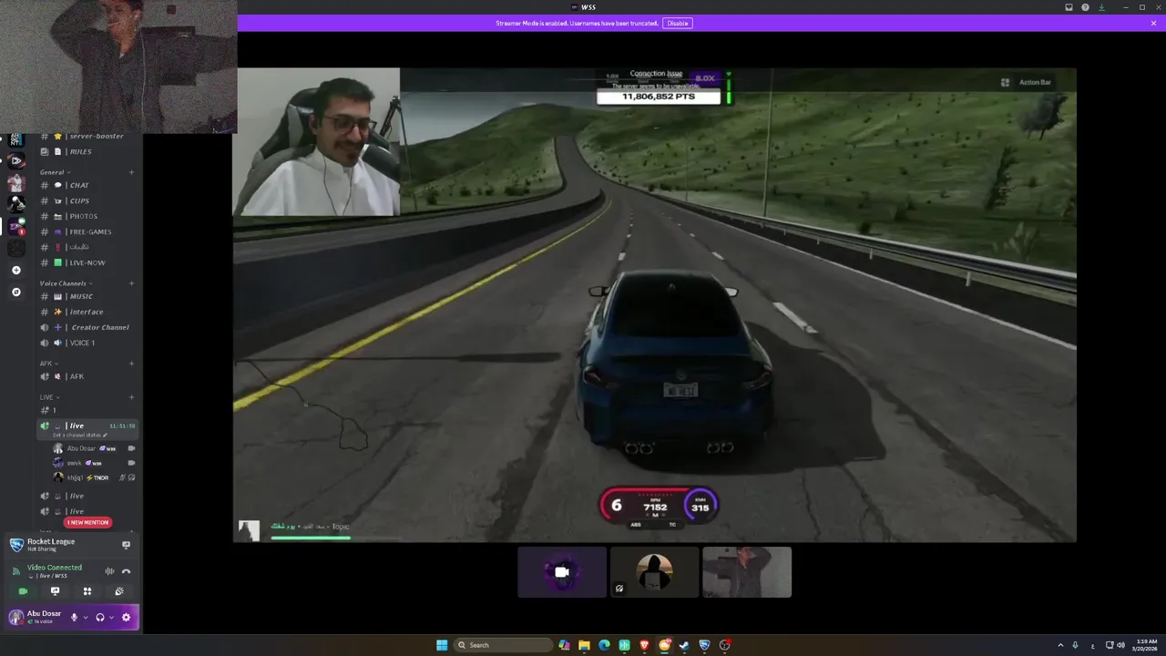Join the Creator Channel voice channel
1166x656 pixels.
(x=88, y=327)
